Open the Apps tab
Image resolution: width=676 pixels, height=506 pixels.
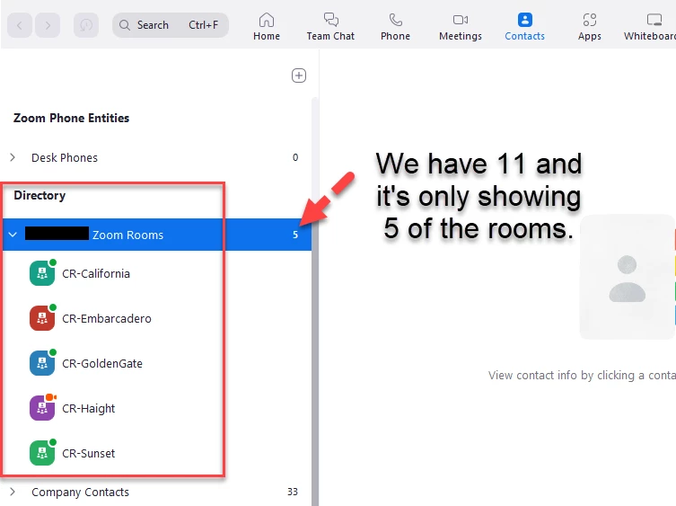pyautogui.click(x=589, y=27)
